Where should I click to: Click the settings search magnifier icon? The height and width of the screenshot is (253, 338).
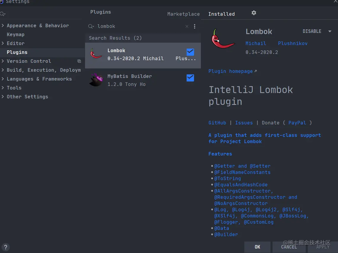(3, 14)
